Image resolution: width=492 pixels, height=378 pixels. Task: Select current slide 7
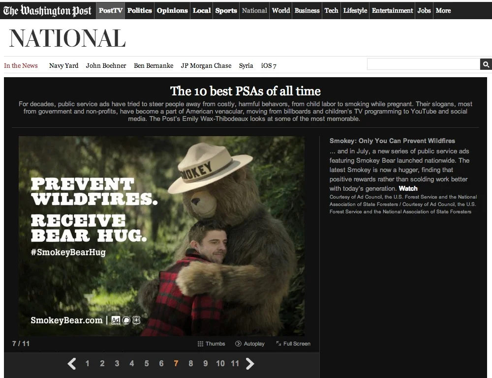click(176, 364)
